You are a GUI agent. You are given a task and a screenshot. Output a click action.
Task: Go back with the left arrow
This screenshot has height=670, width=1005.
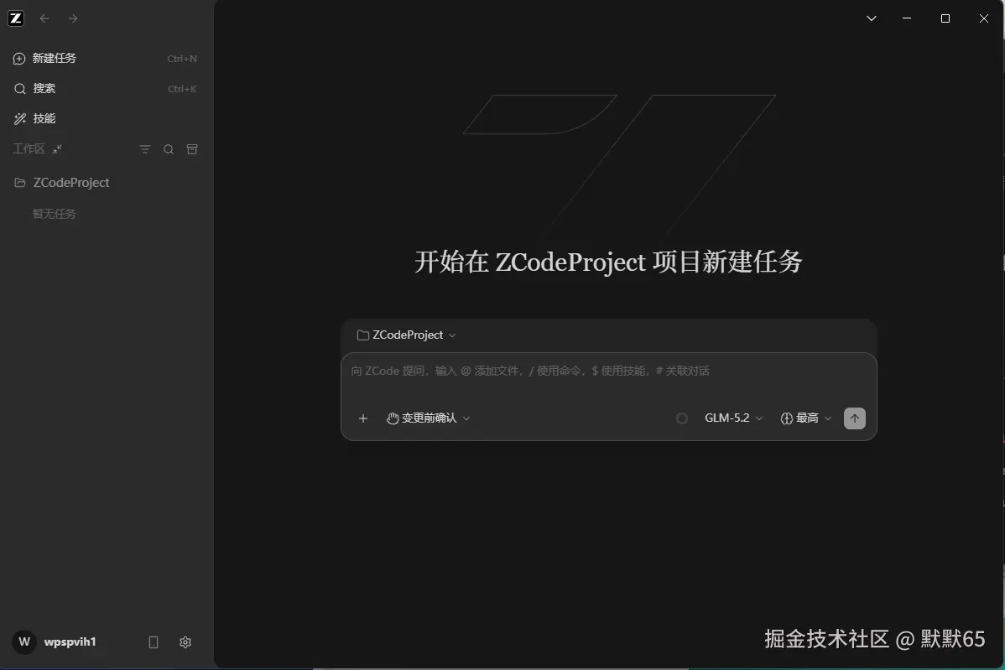[44, 18]
